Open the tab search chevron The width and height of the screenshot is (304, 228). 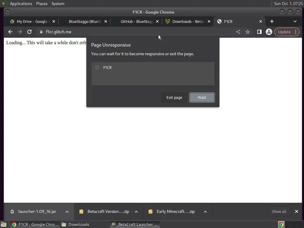(295, 21)
